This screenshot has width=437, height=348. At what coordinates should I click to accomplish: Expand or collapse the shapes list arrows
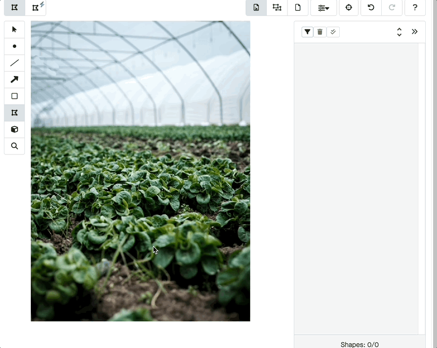(399, 32)
